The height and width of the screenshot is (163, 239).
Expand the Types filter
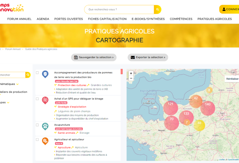(x=8, y=103)
